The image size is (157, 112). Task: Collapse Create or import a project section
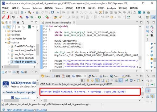(x=4, y=93)
